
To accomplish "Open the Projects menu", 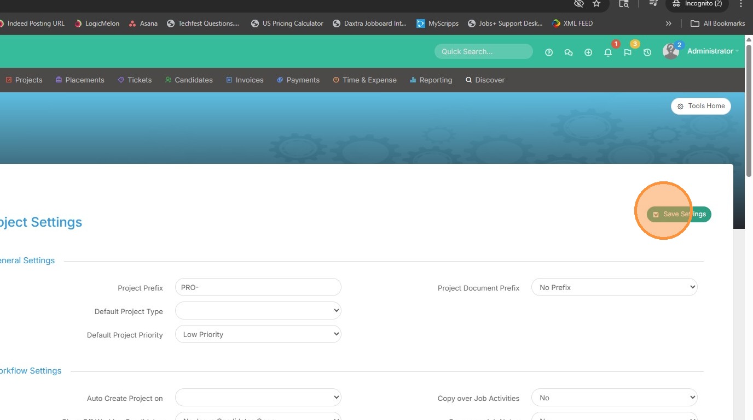I will click(x=24, y=80).
